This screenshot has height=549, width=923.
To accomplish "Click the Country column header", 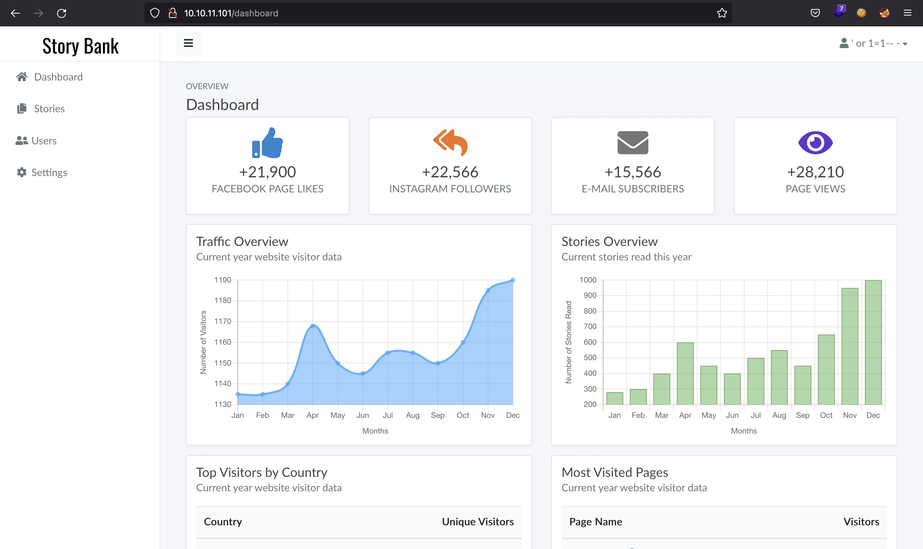I will 223,522.
